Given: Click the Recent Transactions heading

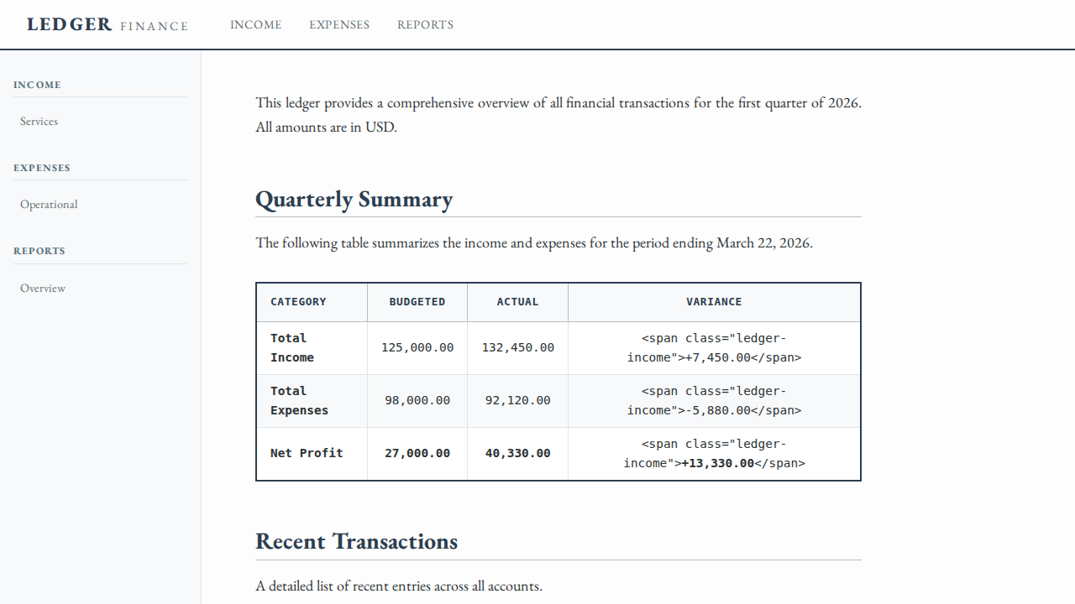Looking at the screenshot, I should pyautogui.click(x=357, y=541).
